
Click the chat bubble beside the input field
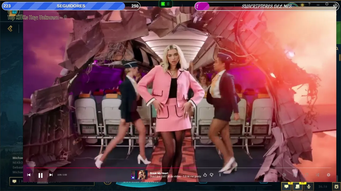(x=14, y=181)
